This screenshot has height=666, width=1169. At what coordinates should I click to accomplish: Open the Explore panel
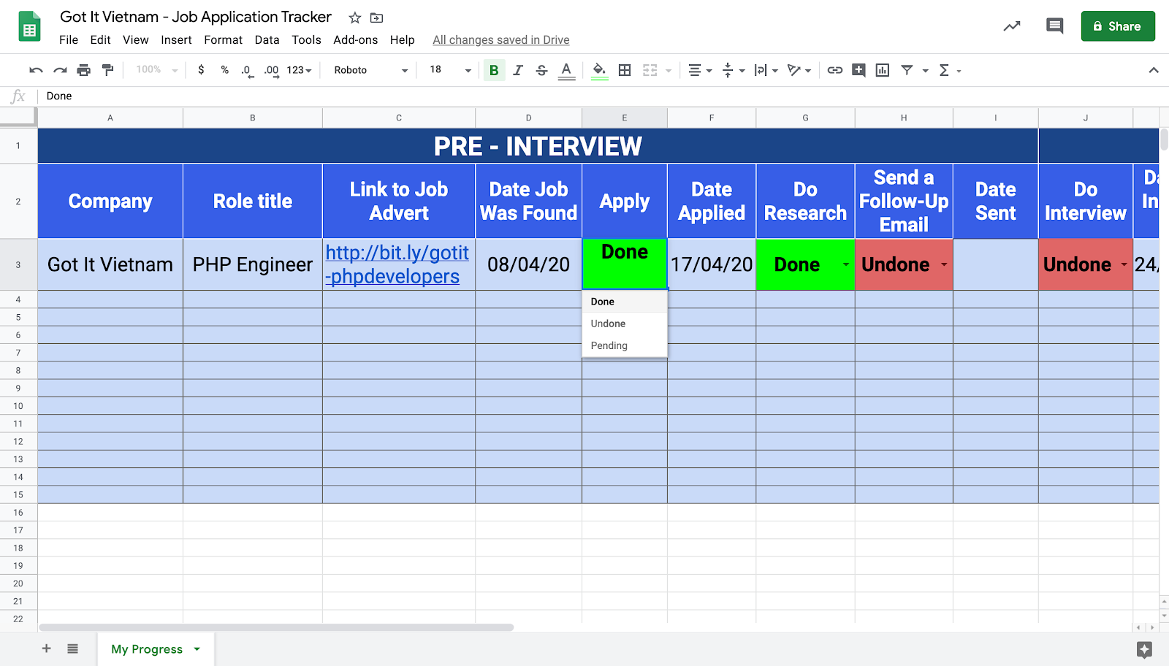click(x=1144, y=649)
